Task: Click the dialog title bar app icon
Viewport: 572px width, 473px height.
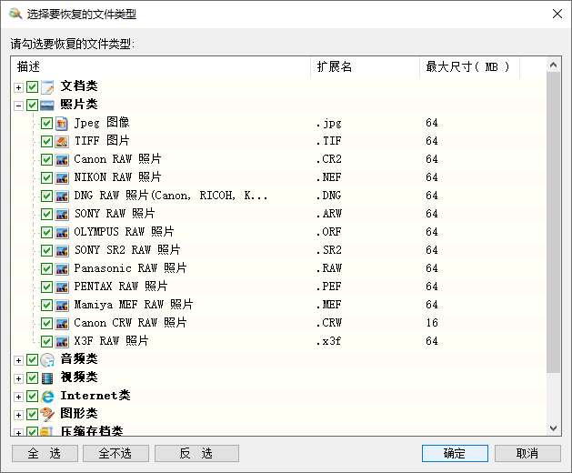Action: pos(15,14)
